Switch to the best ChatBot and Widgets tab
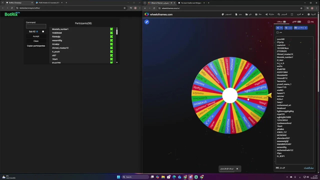The height and width of the screenshot is (180, 320). (x=191, y=3)
